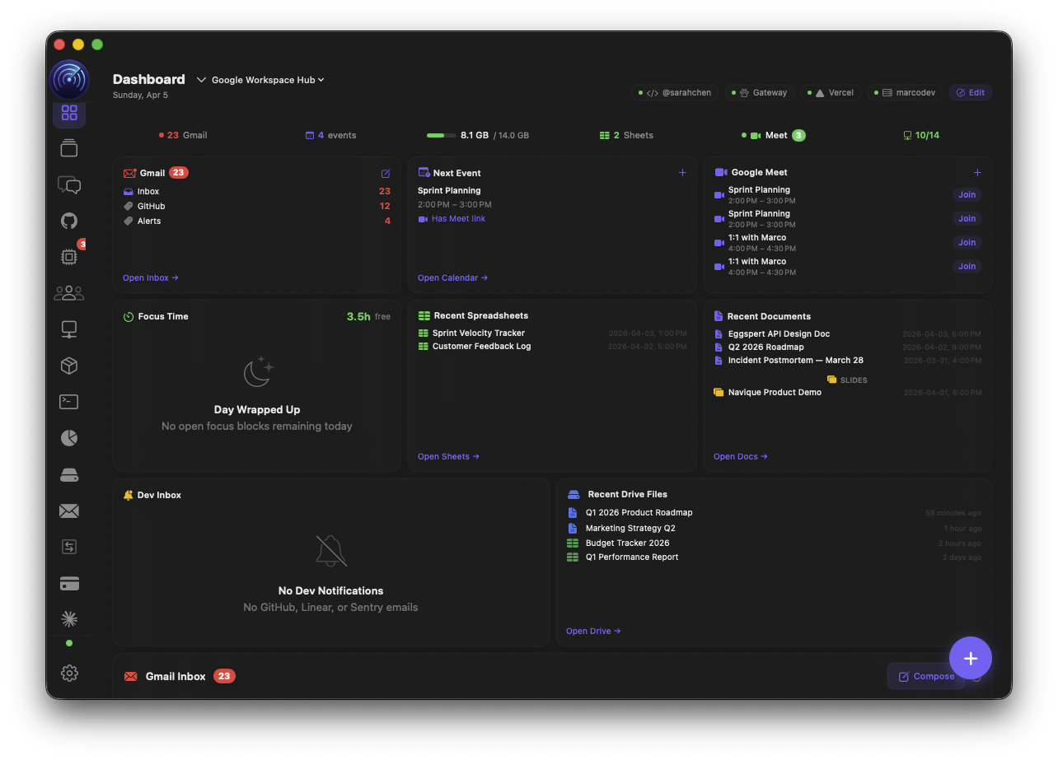Open the Dashboard grid icon in sidebar

[x=69, y=113]
